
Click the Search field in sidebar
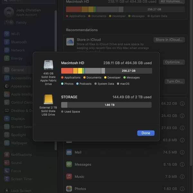(29, 1)
